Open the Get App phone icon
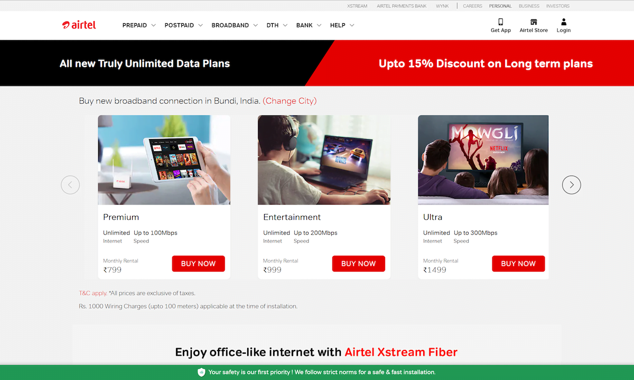Viewport: 634px width, 380px height. pyautogui.click(x=500, y=22)
